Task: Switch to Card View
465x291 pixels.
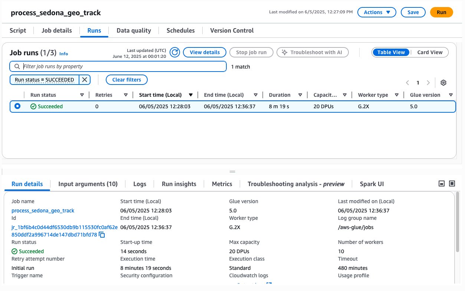Action: coord(430,52)
